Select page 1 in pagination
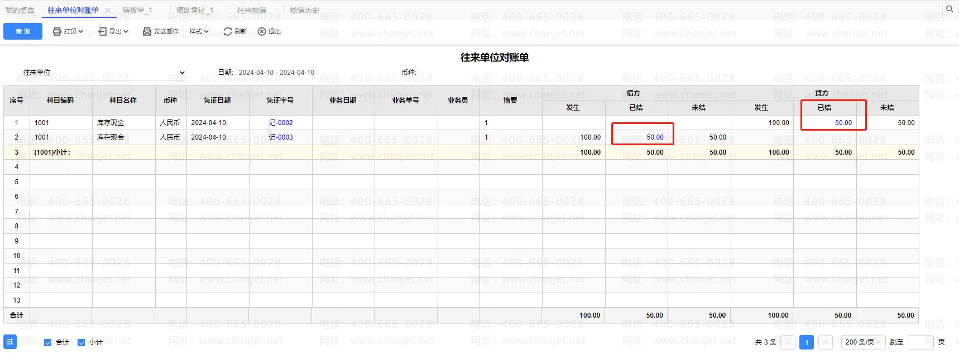This screenshot has height=354, width=959. [807, 342]
